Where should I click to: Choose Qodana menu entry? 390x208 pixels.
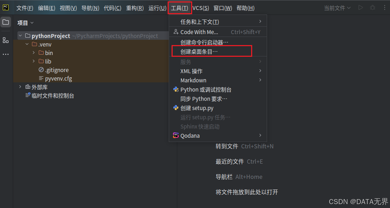coord(218,136)
